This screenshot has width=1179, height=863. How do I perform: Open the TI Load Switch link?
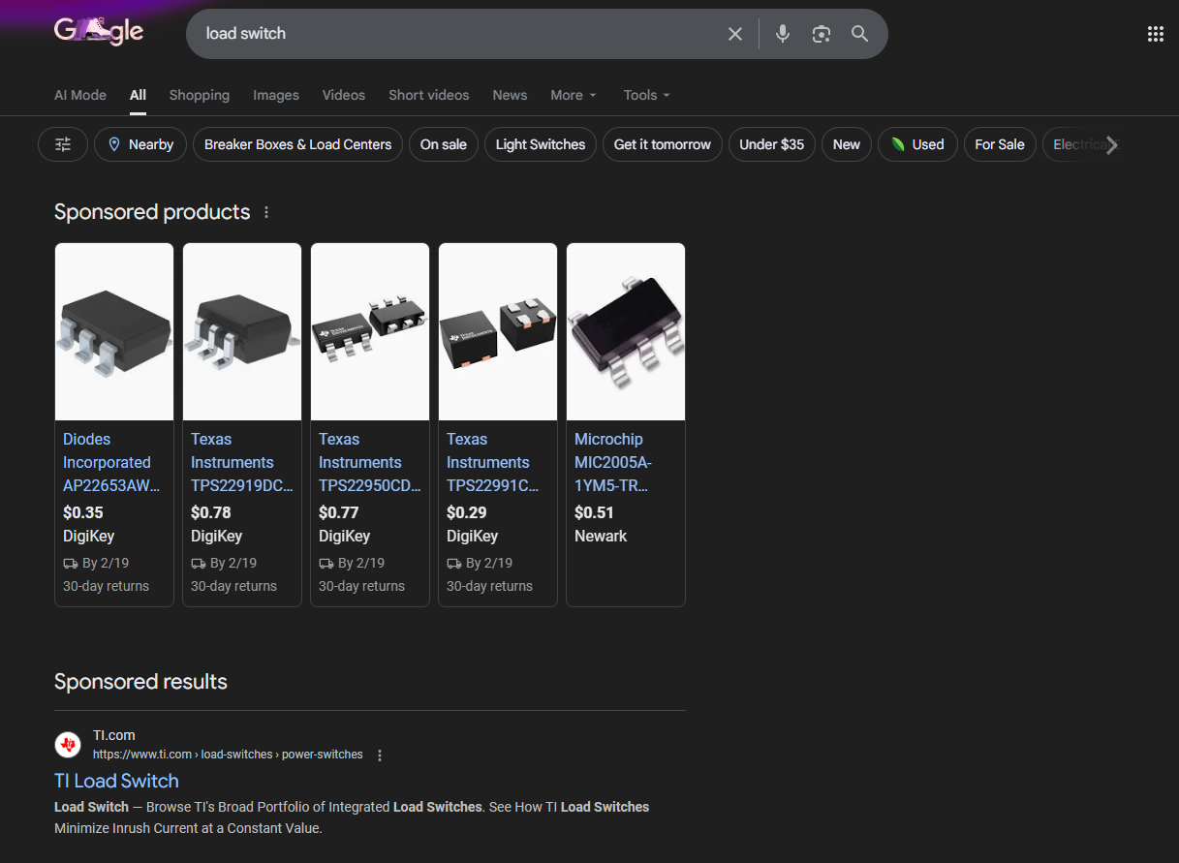(x=116, y=781)
